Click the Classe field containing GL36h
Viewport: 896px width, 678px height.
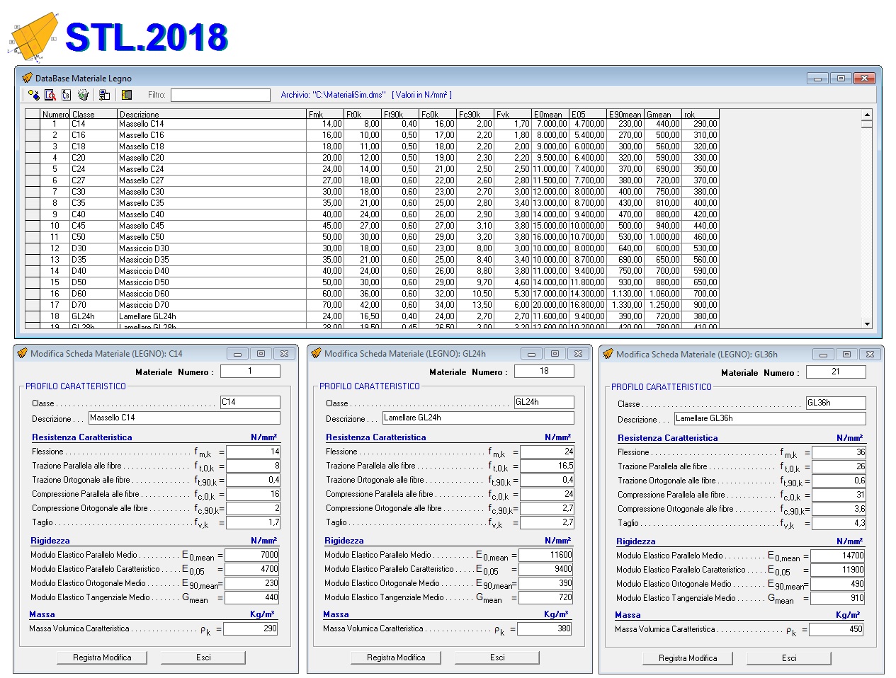(836, 403)
